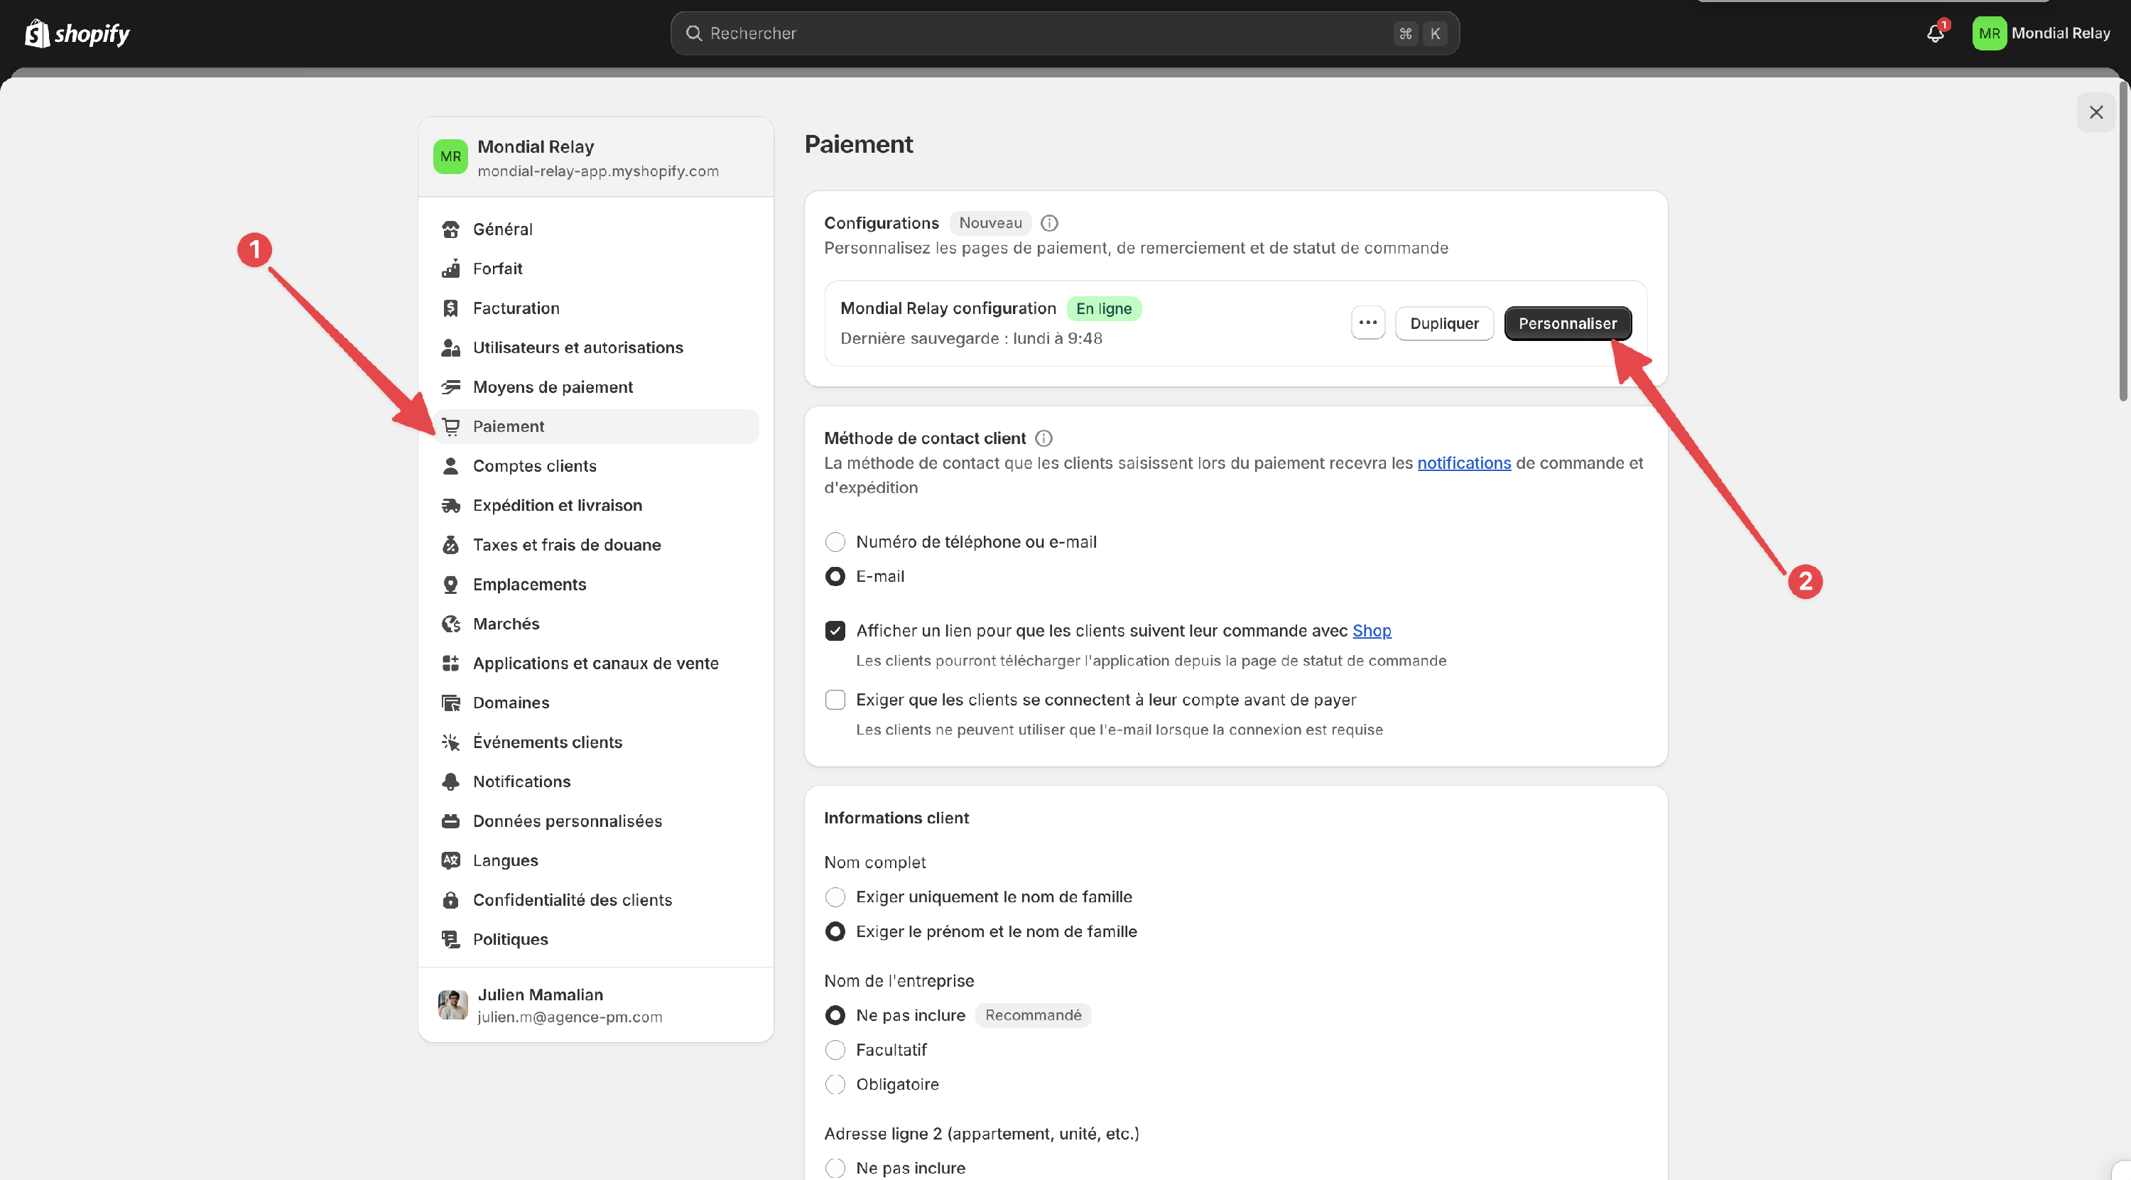2131x1180 pixels.
Task: Click the Confidentialité des clients lock icon
Action: 451,900
